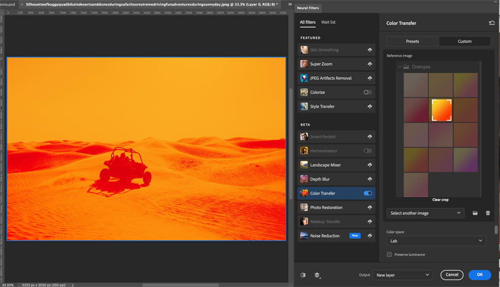This screenshot has height=287, width=500.
Task: Delete reference image with trash icon
Action: pyautogui.click(x=487, y=213)
